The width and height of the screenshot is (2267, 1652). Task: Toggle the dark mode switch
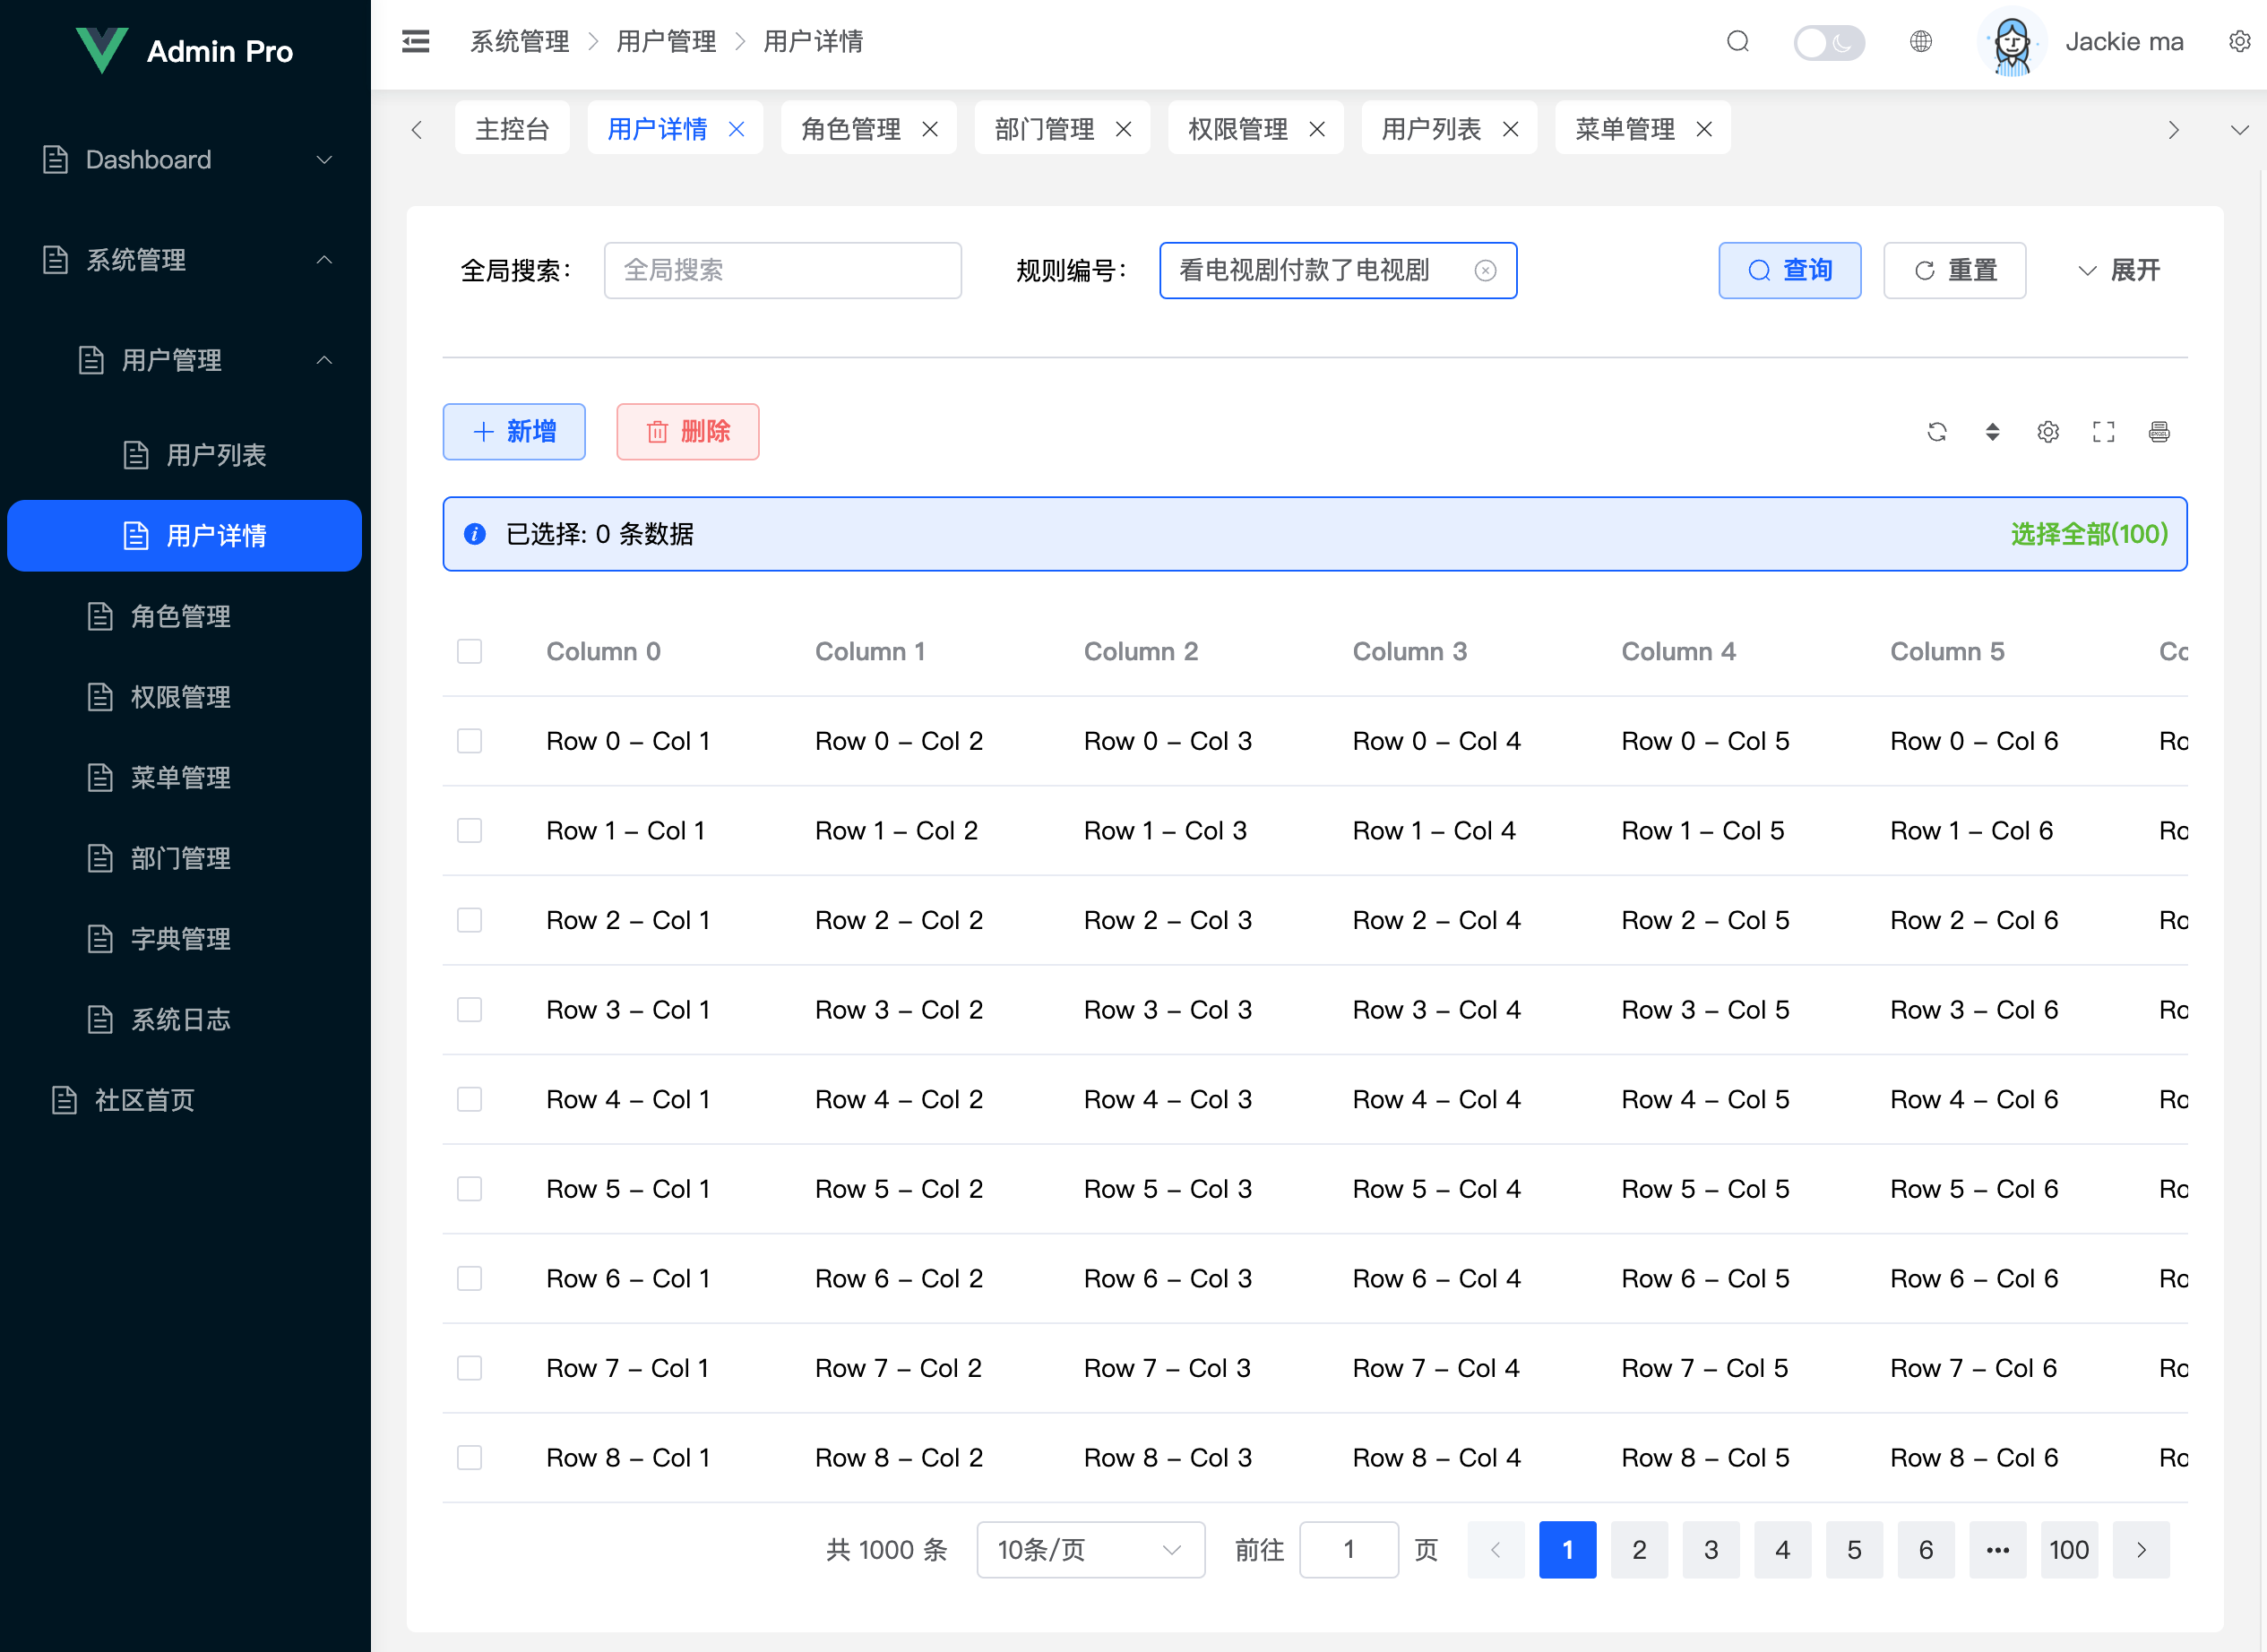coord(1828,42)
